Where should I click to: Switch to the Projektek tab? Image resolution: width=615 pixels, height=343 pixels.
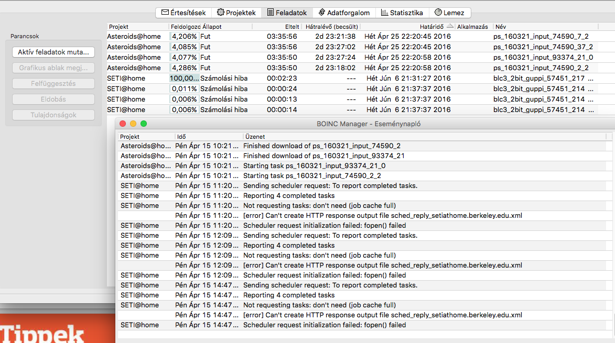point(236,13)
